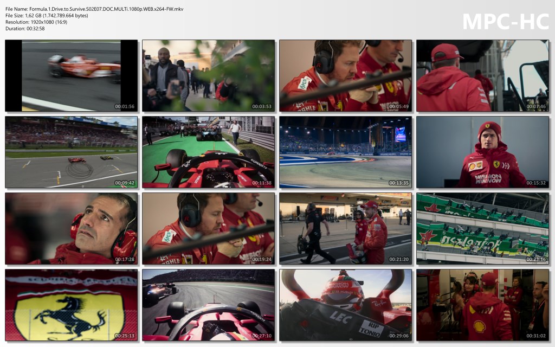Click the 00:05:49 pit wall thumbnail
The height and width of the screenshot is (347, 555).
click(x=345, y=75)
